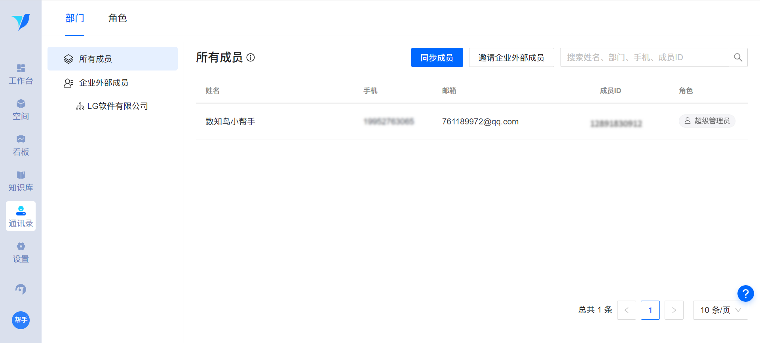Focus the member search input field

click(644, 57)
